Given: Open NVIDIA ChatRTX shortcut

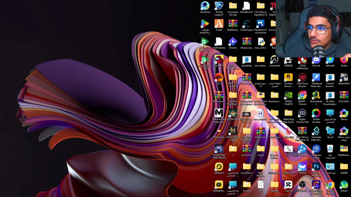Looking at the screenshot, I should point(288,99).
